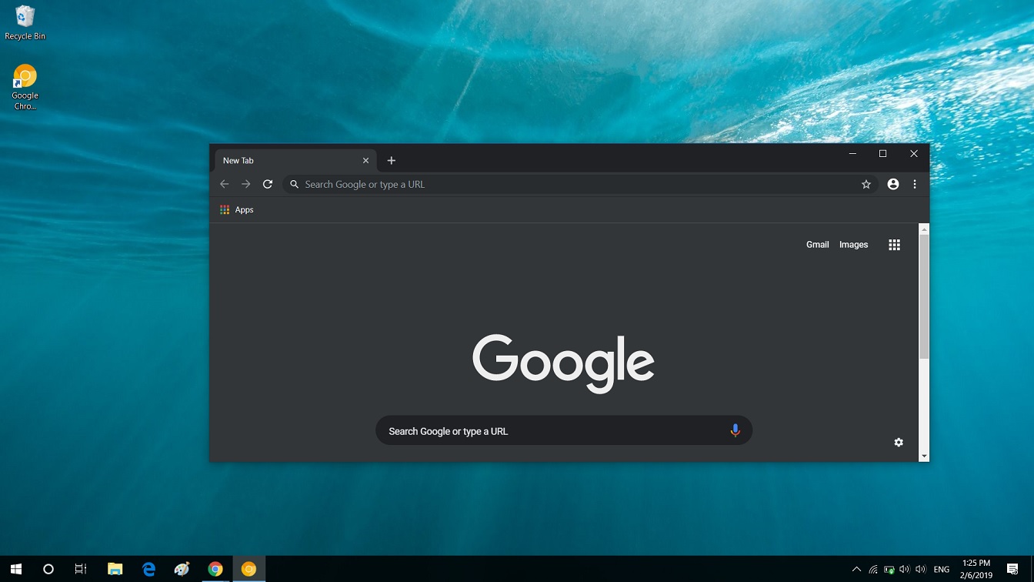Open Gmail from the new tab page
Image resolution: width=1034 pixels, height=582 pixels.
pyautogui.click(x=817, y=244)
